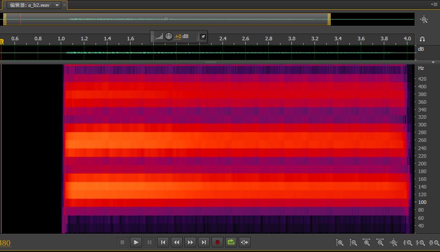Click time ruler at 3.0
440x252 pixels.
pyautogui.click(x=291, y=39)
